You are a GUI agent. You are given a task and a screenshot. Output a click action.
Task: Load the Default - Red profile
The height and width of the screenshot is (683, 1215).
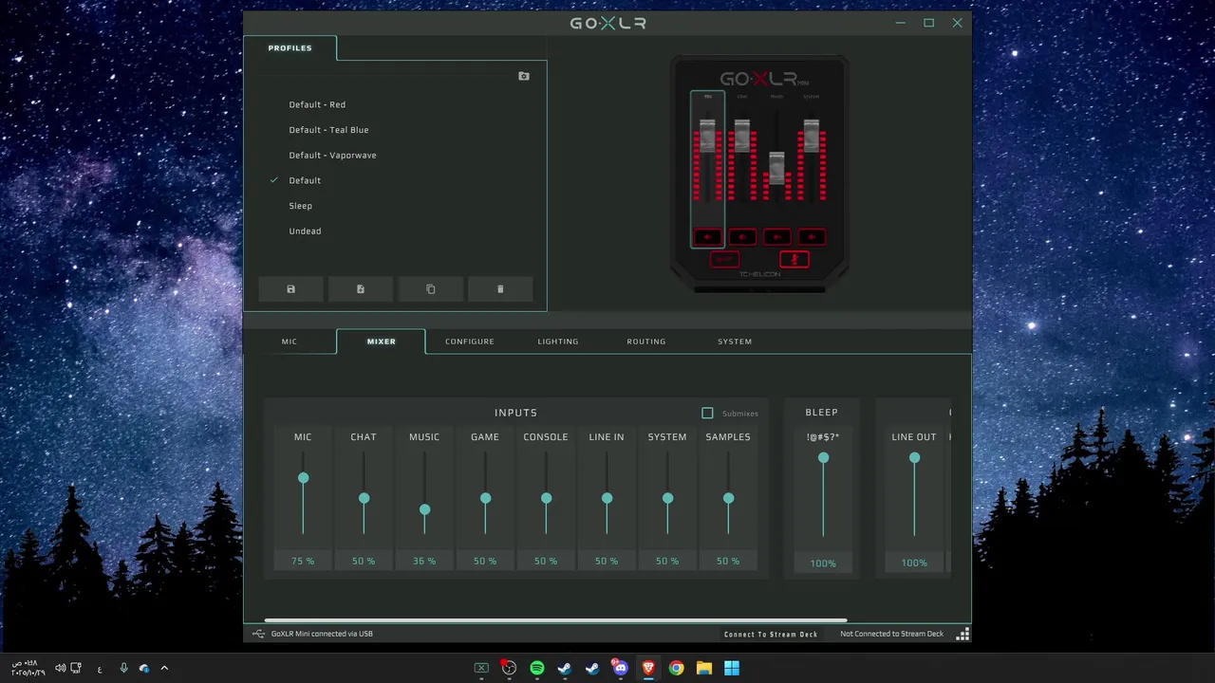(x=317, y=104)
